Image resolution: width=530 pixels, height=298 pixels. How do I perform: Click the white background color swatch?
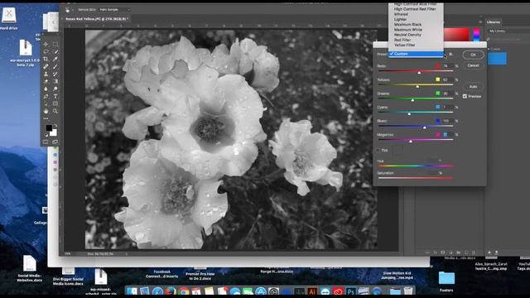pyautogui.click(x=54, y=132)
